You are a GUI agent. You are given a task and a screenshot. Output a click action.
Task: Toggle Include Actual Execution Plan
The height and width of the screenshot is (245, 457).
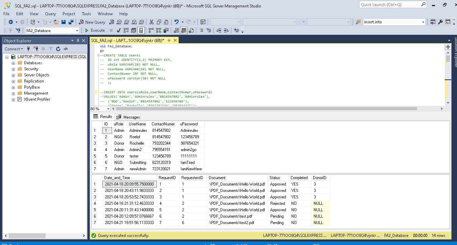(151, 30)
